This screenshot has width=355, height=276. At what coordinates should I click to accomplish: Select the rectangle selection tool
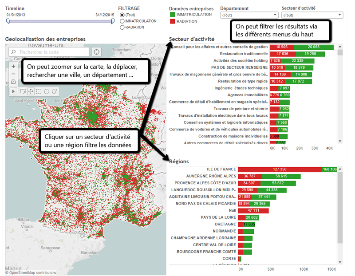coord(39,91)
